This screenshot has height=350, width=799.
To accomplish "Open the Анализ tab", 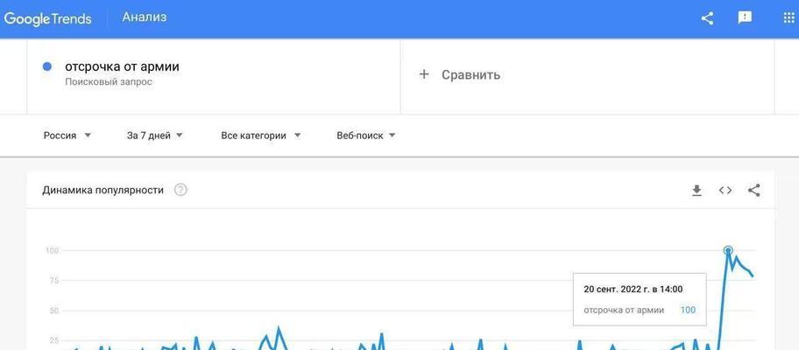I will pyautogui.click(x=145, y=17).
